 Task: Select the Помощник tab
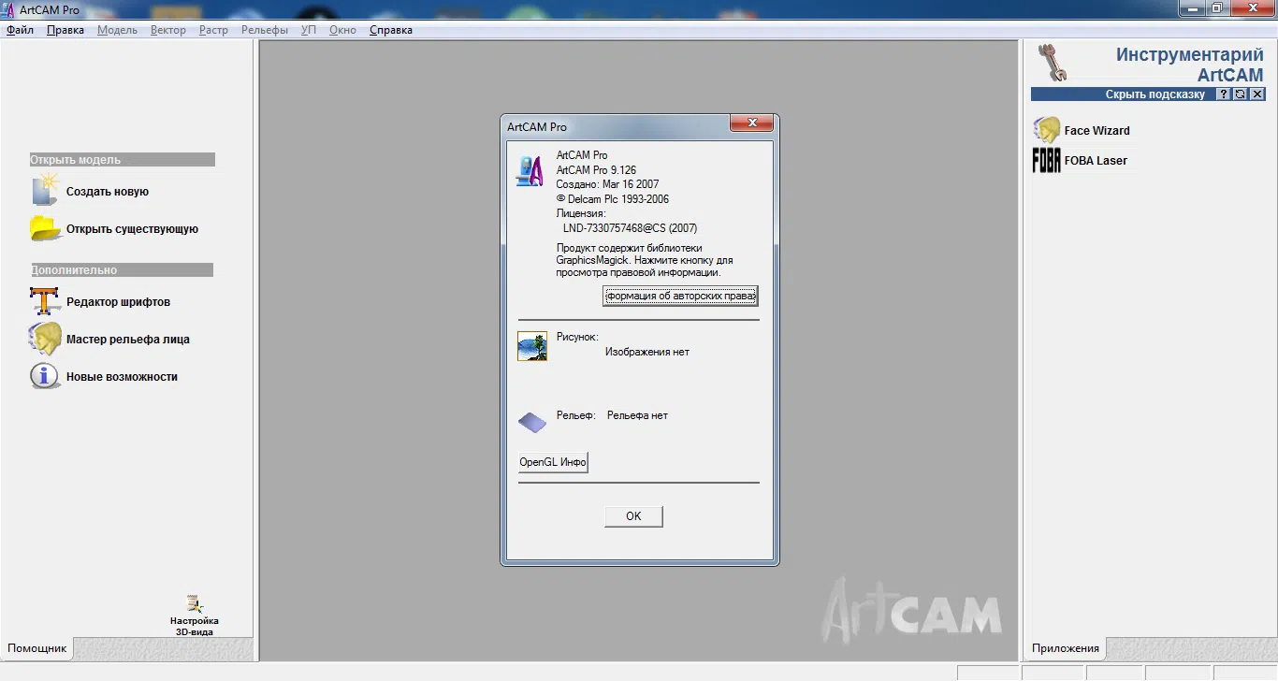(37, 648)
